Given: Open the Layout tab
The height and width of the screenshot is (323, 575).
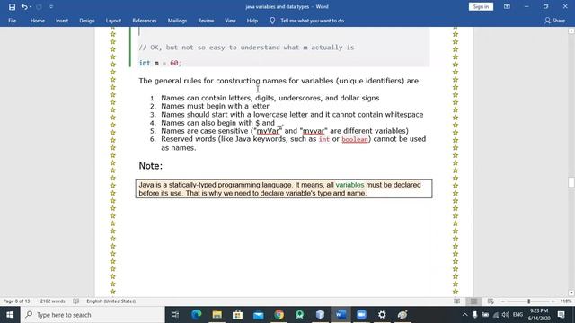Looking at the screenshot, I should coord(113,21).
